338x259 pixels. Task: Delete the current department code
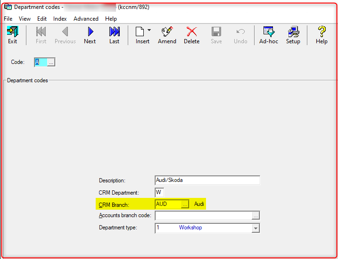click(191, 35)
